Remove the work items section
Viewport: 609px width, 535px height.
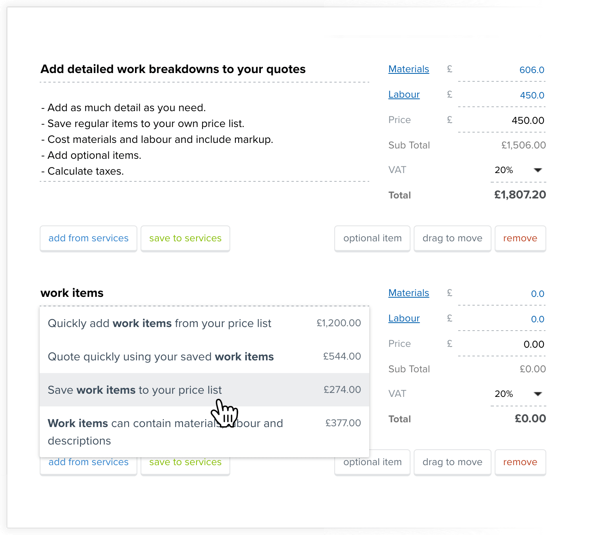click(520, 462)
